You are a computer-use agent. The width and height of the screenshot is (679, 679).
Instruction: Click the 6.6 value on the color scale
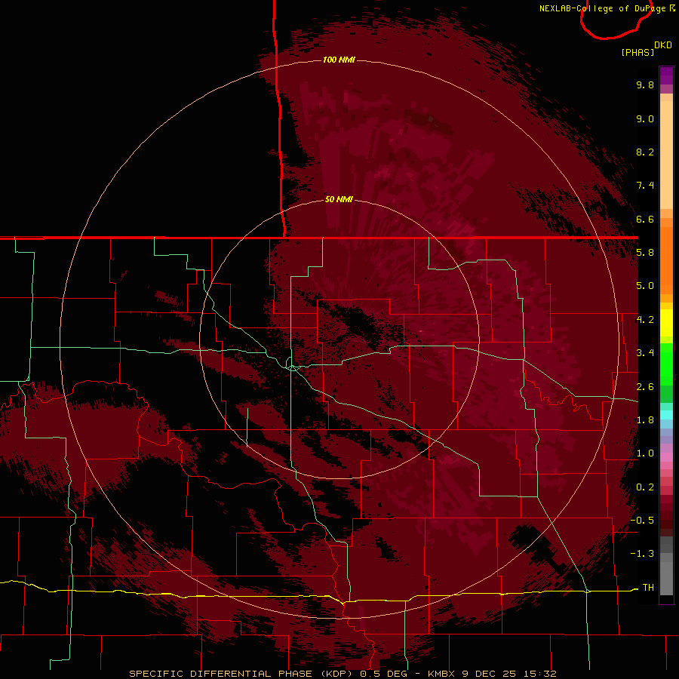tap(645, 219)
